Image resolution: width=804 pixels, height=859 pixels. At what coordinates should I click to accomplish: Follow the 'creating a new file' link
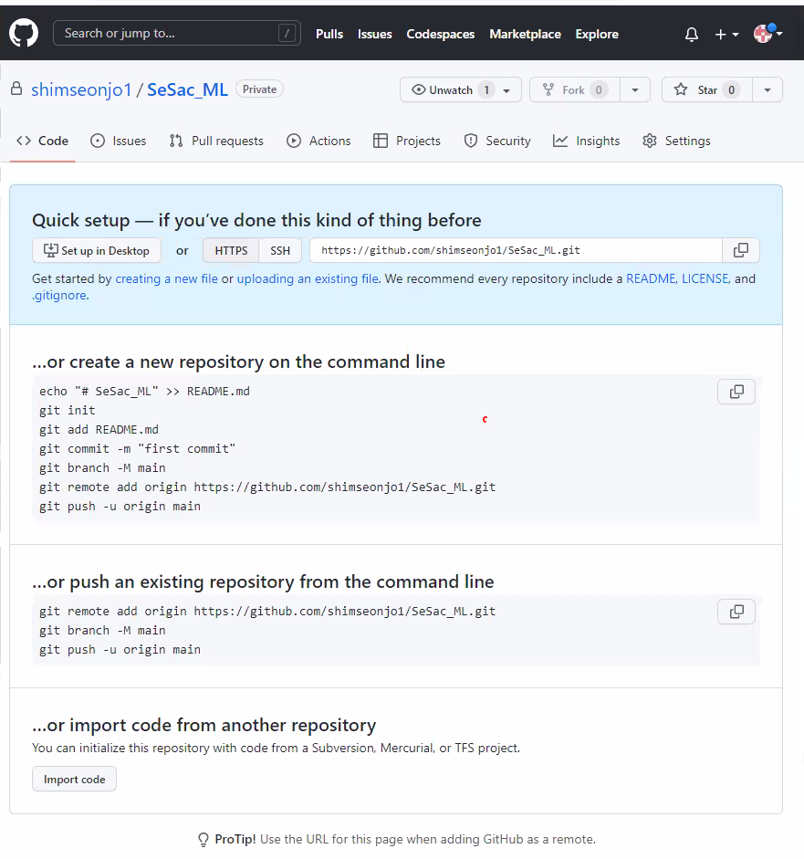tap(167, 278)
